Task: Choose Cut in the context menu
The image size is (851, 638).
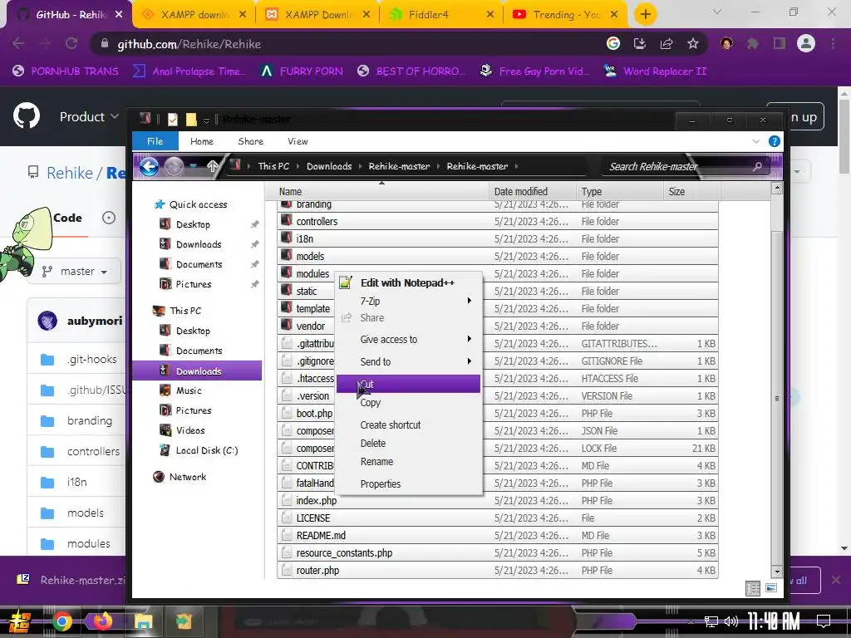Action: (408, 384)
